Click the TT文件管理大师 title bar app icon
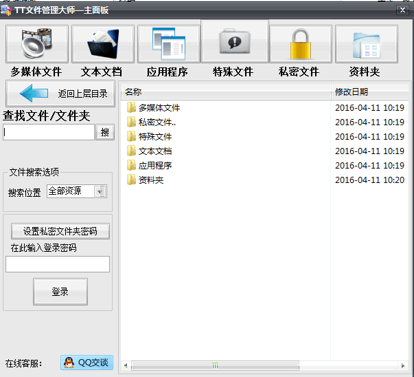414x377 pixels. click(x=6, y=10)
